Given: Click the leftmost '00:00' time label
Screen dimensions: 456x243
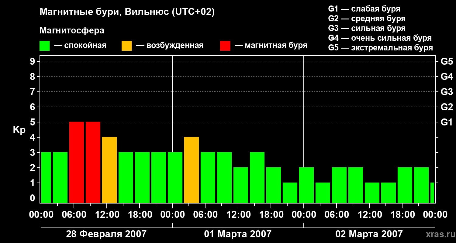Looking at the screenshot, I should [41, 215].
